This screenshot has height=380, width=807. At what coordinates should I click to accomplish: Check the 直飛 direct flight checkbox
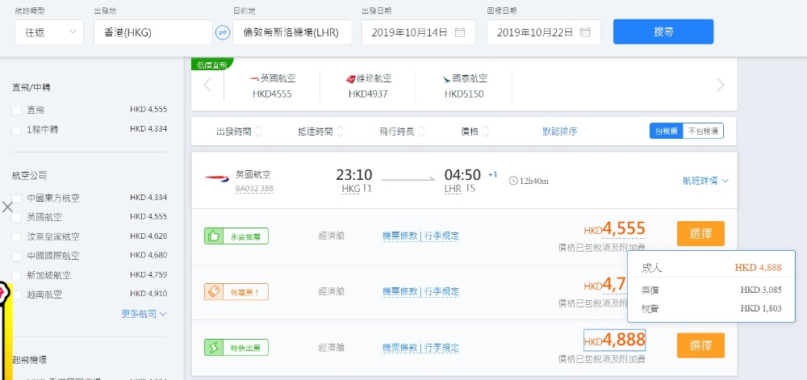16,110
